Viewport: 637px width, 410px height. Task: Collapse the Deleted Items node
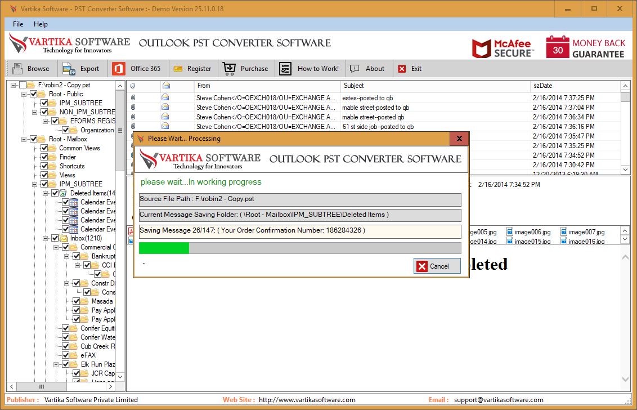click(45, 193)
